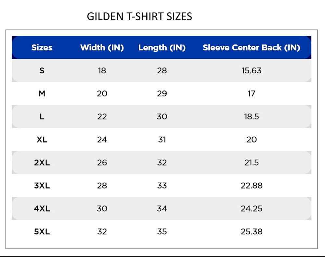Click the 18.5 sleeve value for L
Image resolution: width=325 pixels, height=257 pixels.
252,116
